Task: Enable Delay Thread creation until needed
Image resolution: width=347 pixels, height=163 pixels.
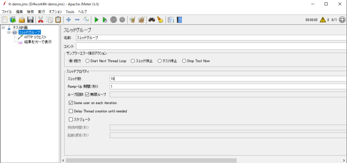Action: pyautogui.click(x=71, y=111)
